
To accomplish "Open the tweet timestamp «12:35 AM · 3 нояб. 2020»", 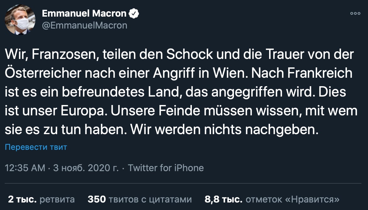I will [x=61, y=168].
